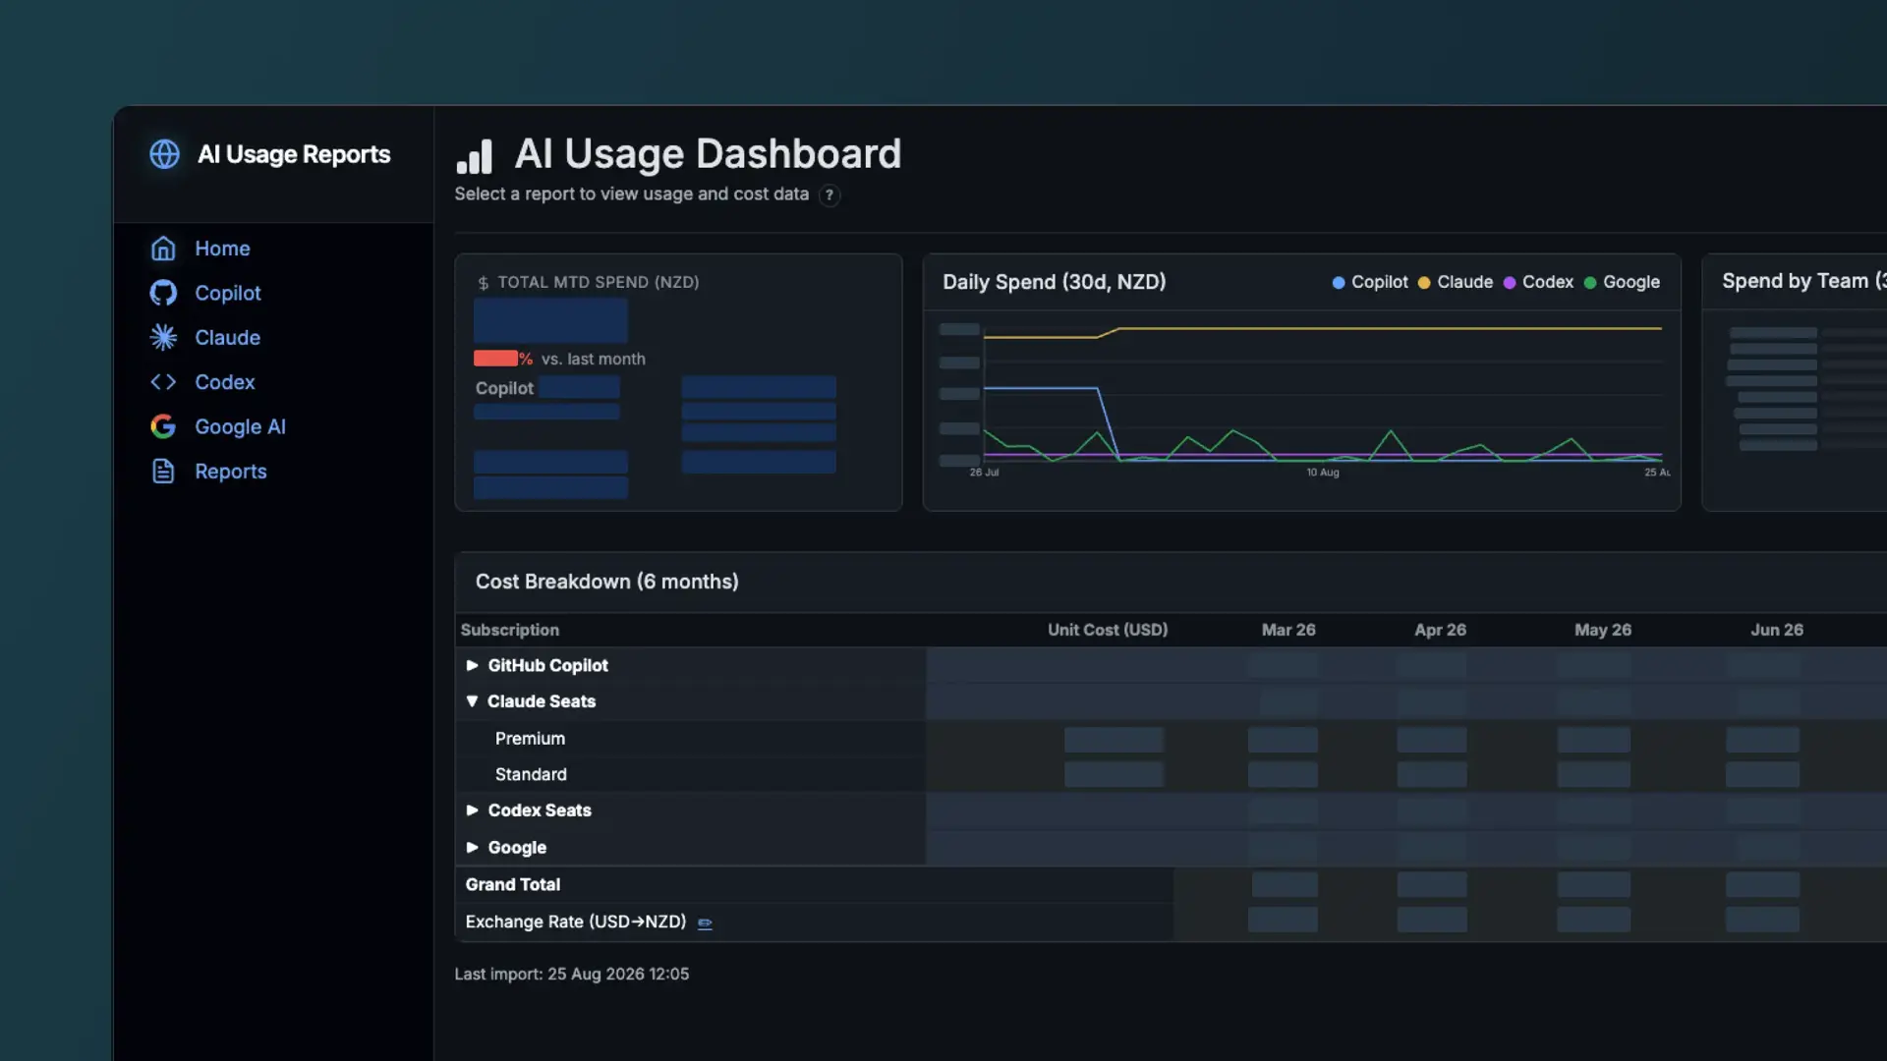
Task: Toggle the Google series in chart legend
Action: tap(1622, 282)
